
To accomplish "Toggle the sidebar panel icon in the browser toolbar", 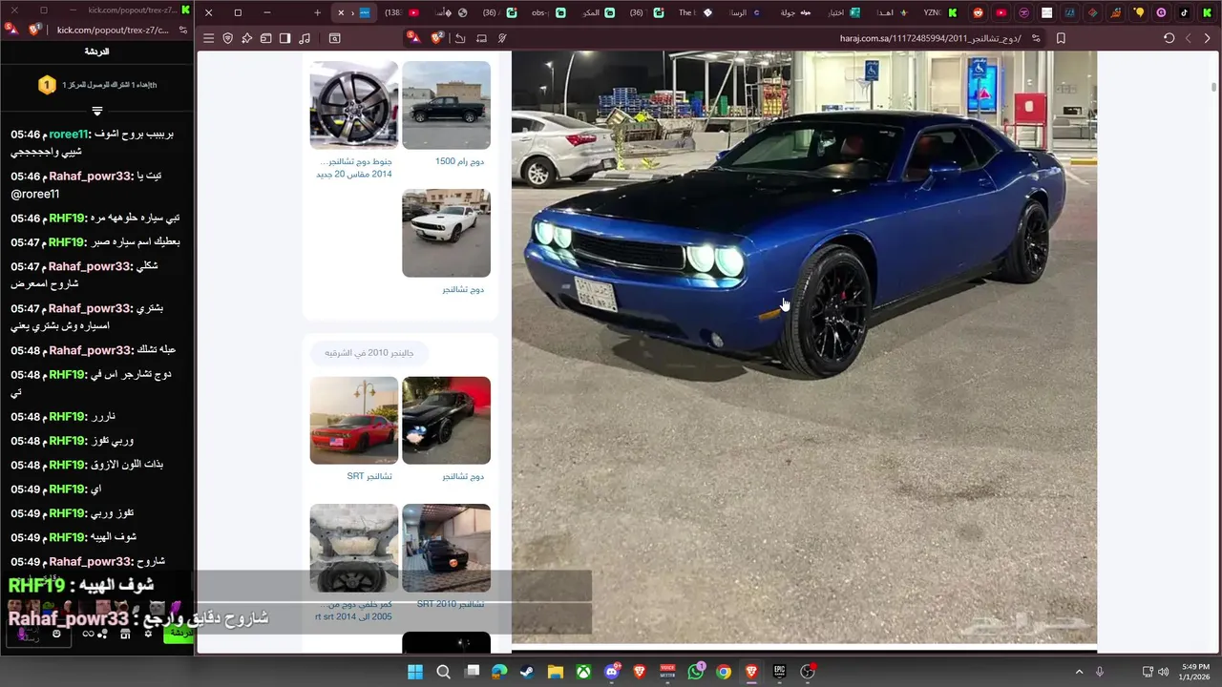I will click(284, 38).
